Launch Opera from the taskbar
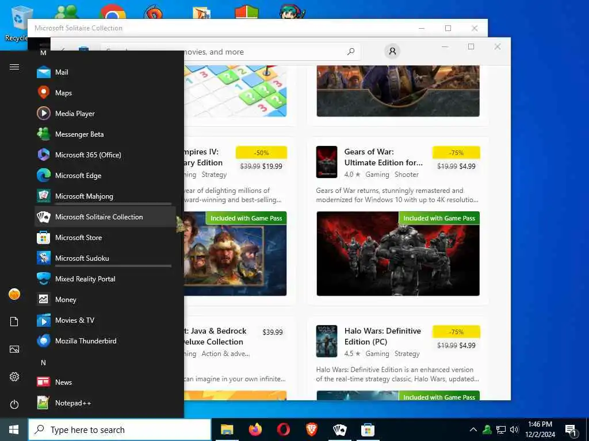The width and height of the screenshot is (589, 441). [x=283, y=430]
